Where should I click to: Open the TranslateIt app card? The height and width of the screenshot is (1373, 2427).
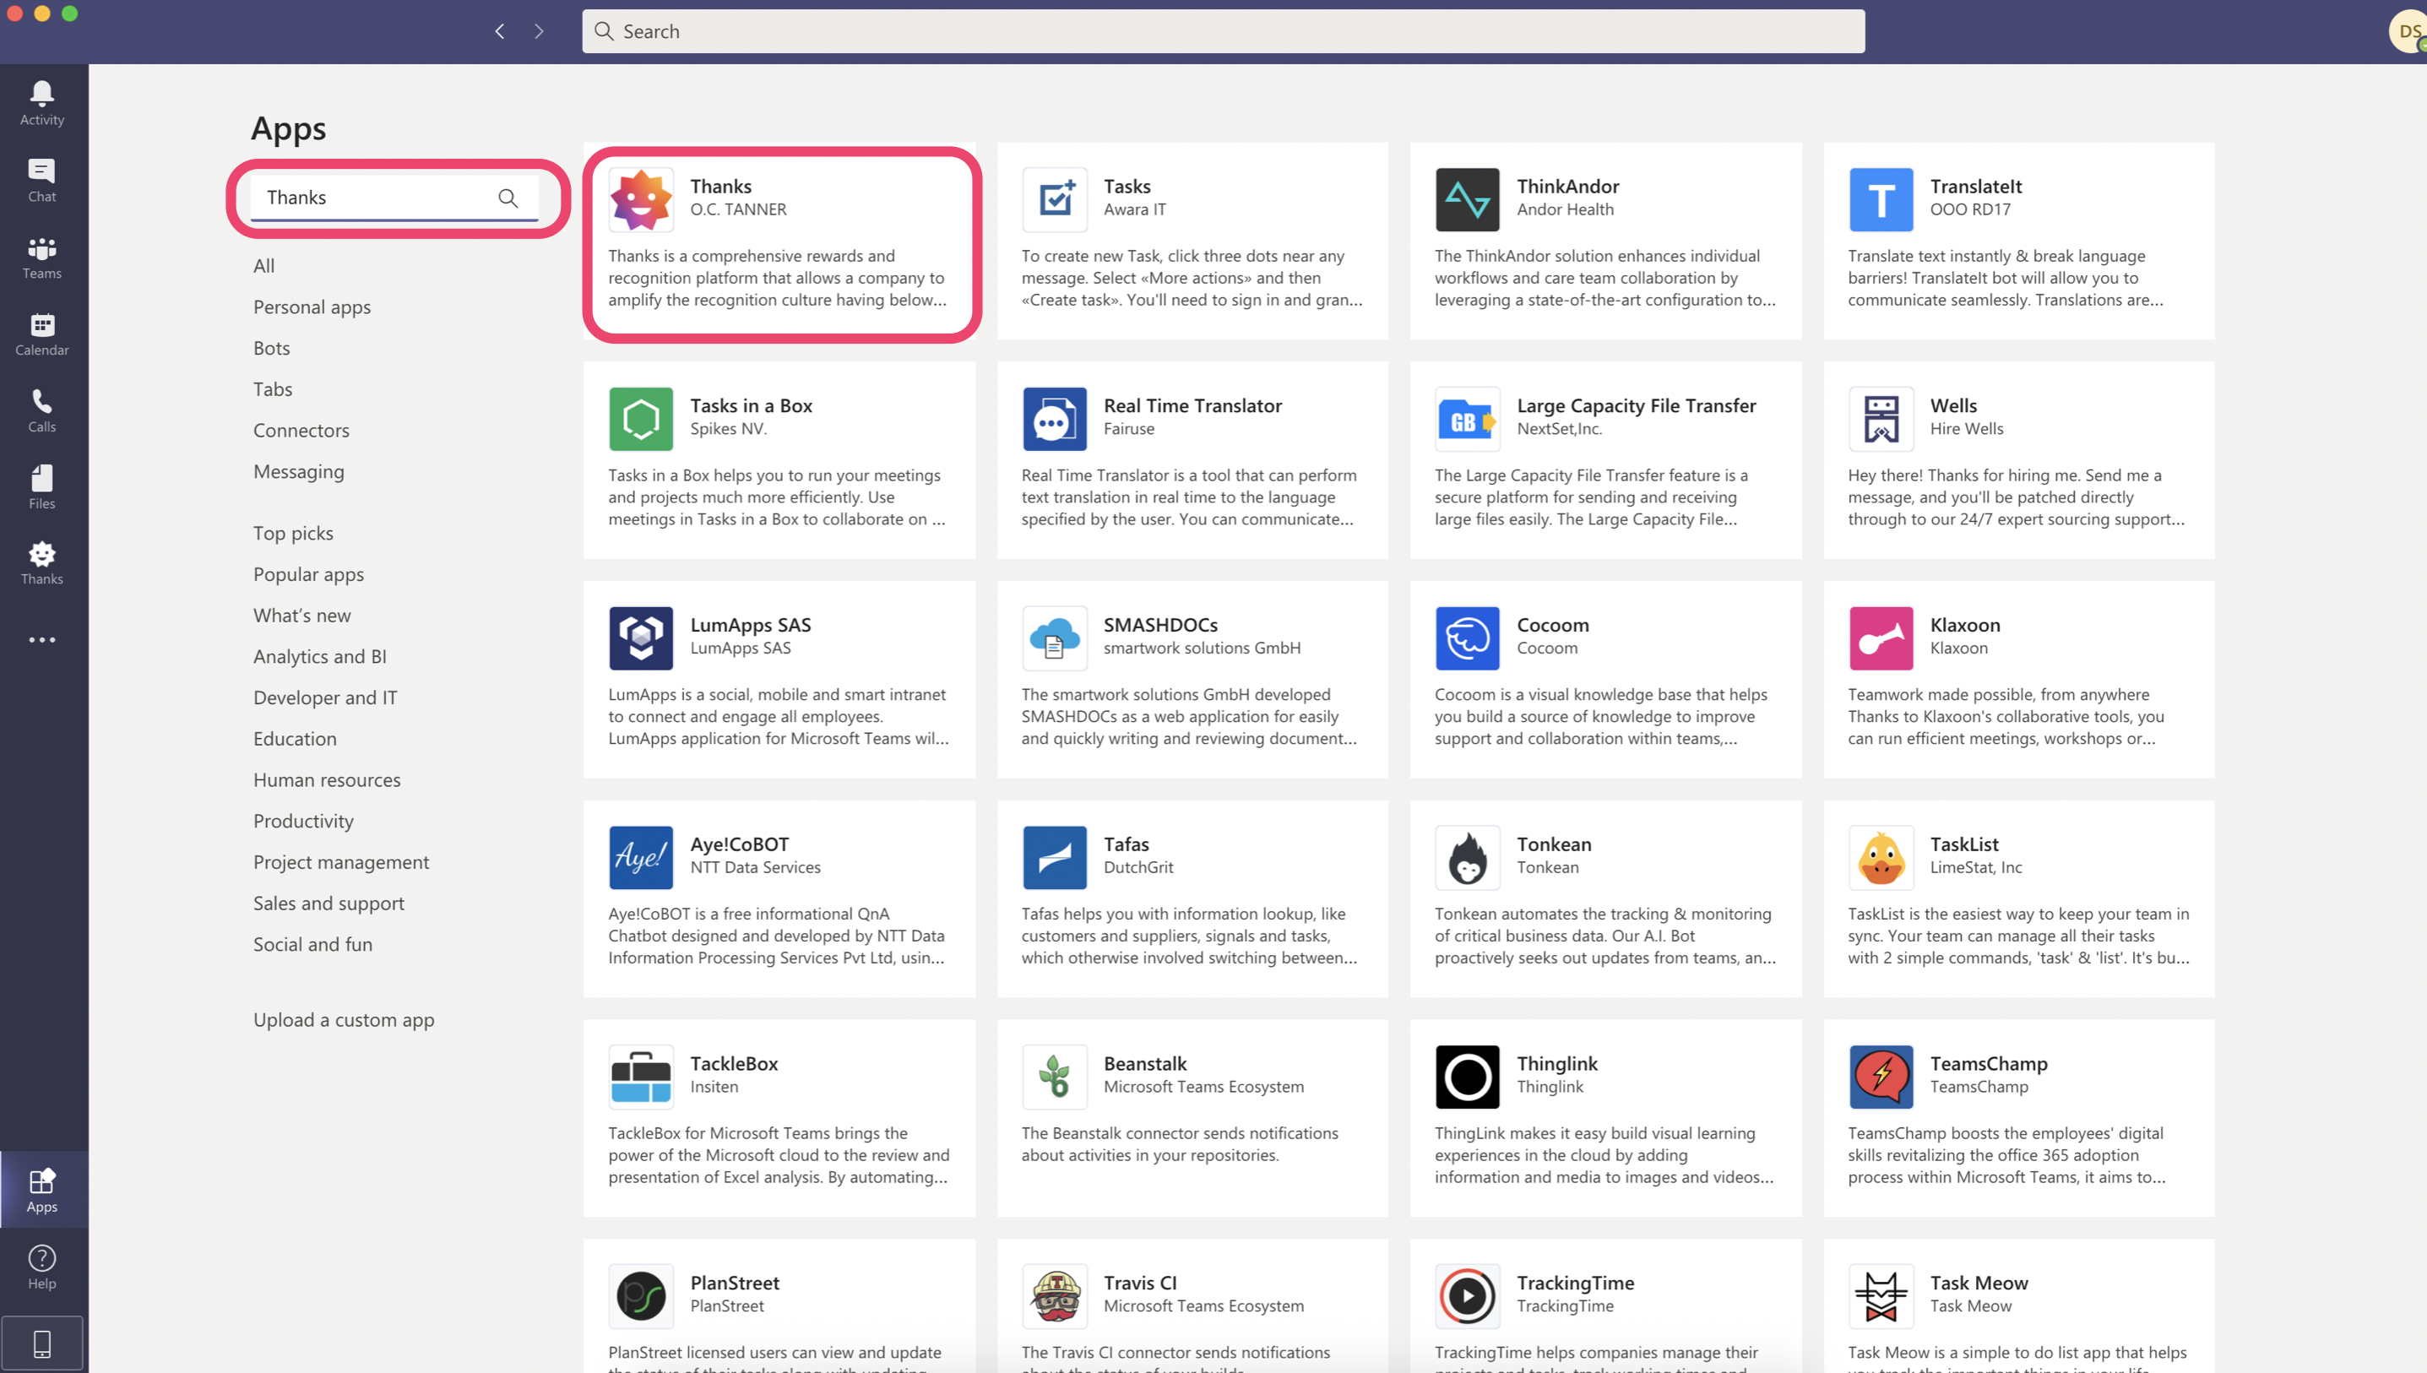2017,241
